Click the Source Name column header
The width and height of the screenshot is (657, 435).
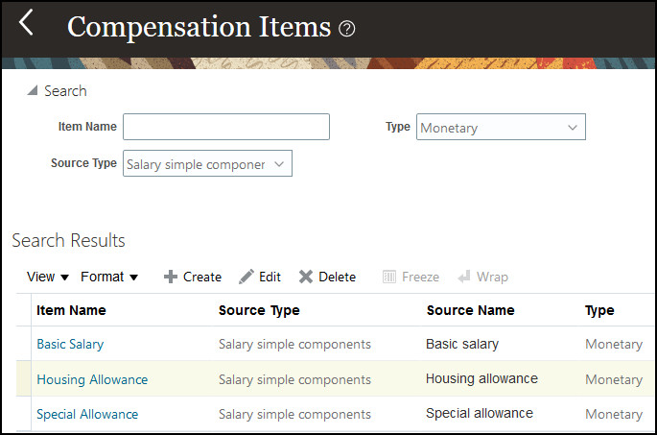(470, 310)
